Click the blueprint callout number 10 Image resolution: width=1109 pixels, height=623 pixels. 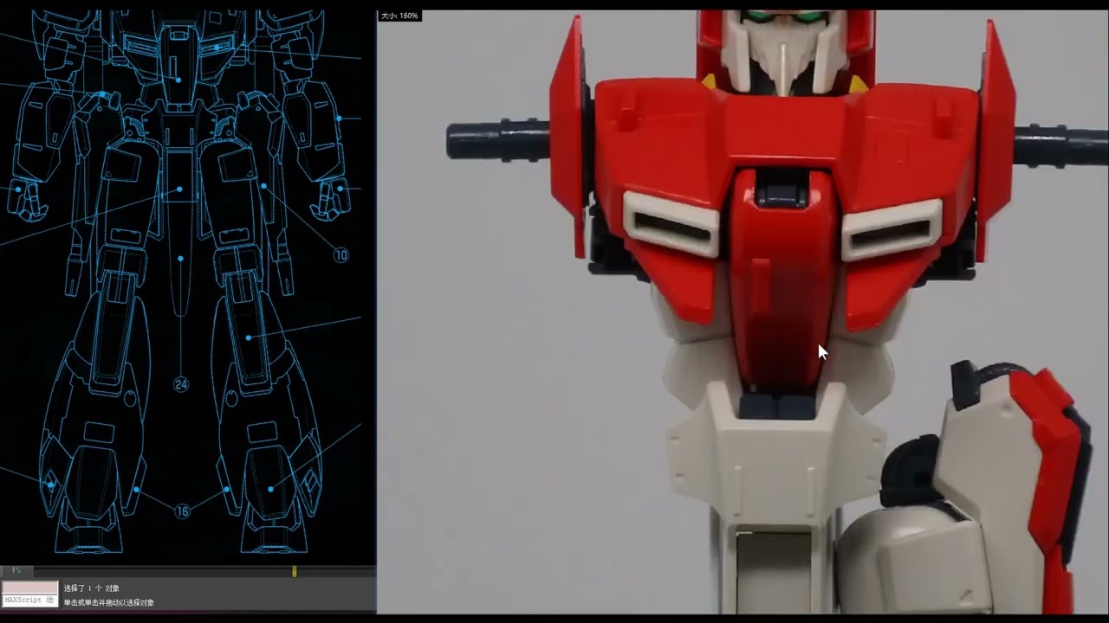pyautogui.click(x=340, y=255)
